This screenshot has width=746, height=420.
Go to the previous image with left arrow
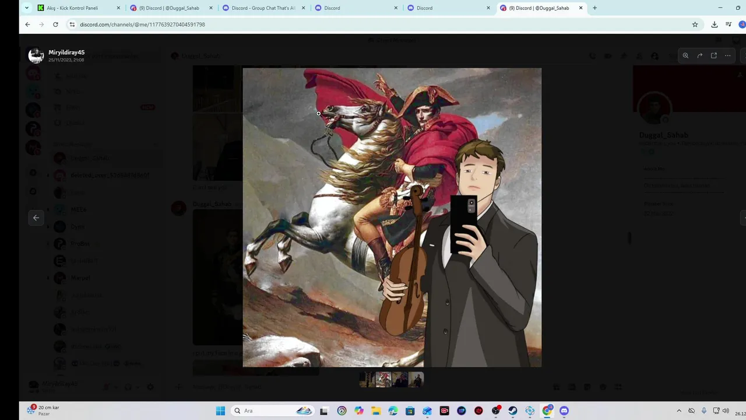click(36, 218)
